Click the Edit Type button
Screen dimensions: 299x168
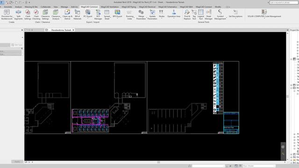click(17, 45)
